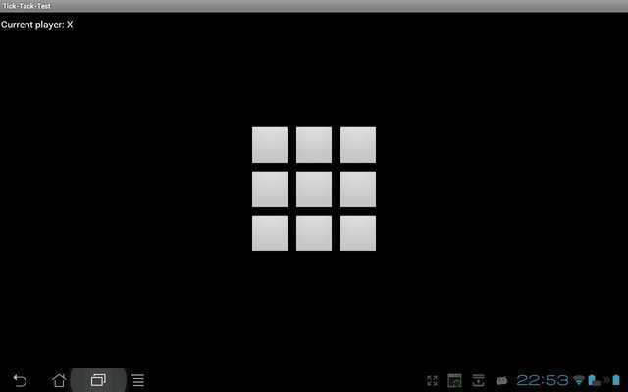The height and width of the screenshot is (392, 628).
Task: Click the Tick-Tack-Test title text
Action: 26,6
